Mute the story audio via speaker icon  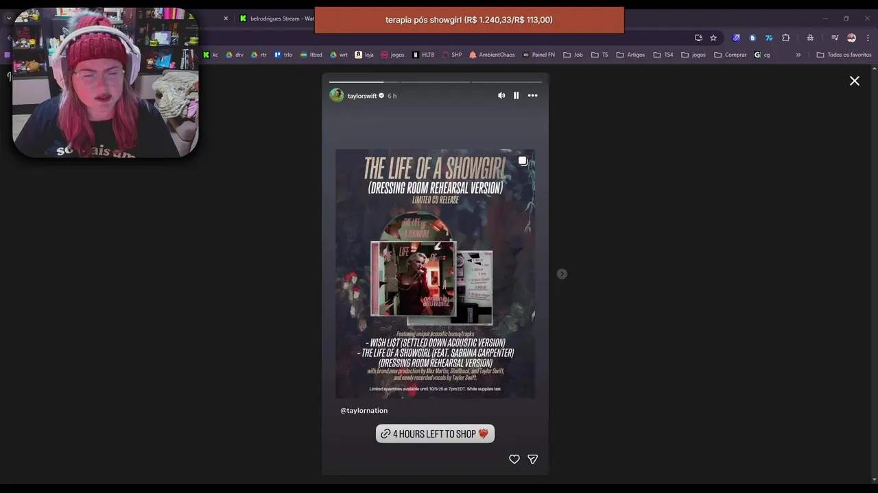coord(501,96)
